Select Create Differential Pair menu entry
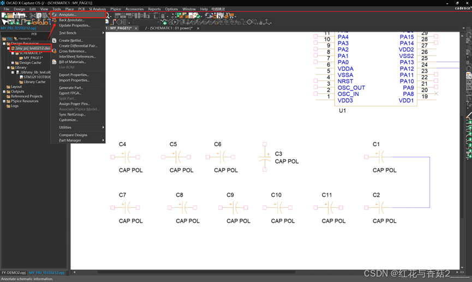The width and height of the screenshot is (472, 282). point(78,46)
